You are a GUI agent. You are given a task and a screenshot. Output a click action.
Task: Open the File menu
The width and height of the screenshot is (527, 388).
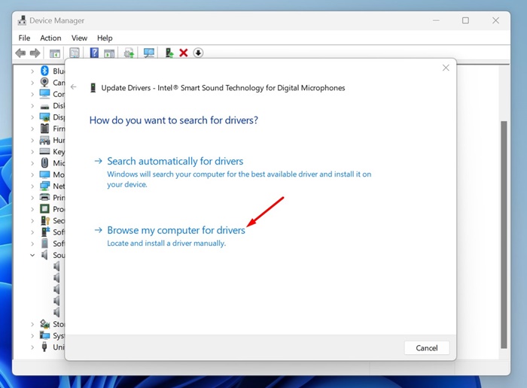tap(24, 38)
